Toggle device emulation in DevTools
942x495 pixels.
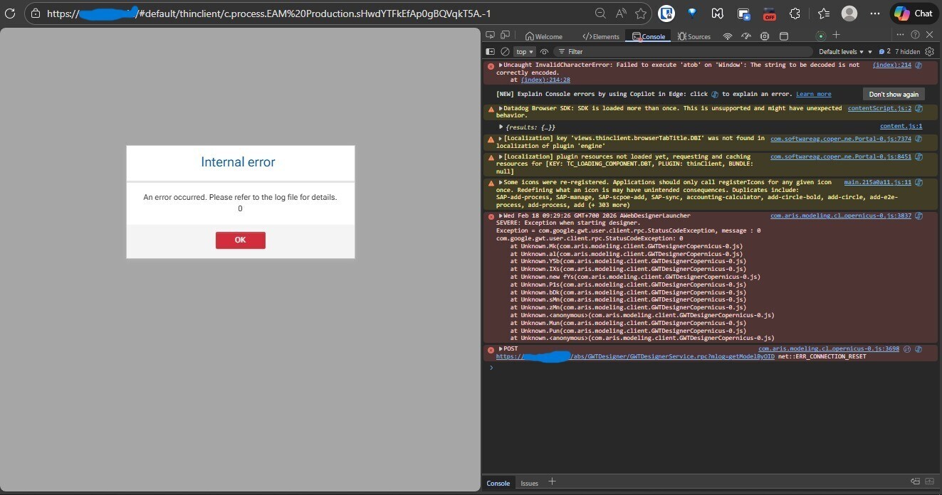pos(505,36)
